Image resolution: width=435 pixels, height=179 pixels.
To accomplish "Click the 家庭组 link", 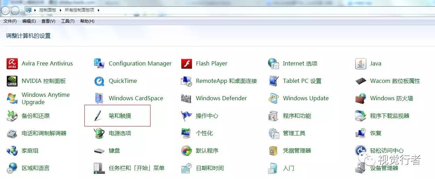I will click(30, 150).
